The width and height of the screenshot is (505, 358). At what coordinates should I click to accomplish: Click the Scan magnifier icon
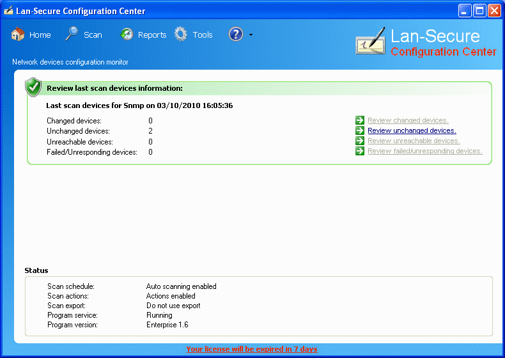pos(72,33)
